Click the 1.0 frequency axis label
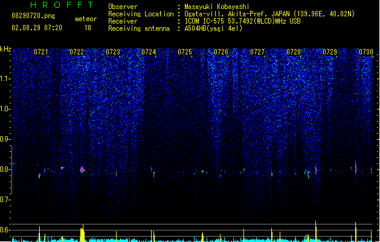Image resolution: width=380 pixels, height=242 pixels. pyautogui.click(x=5, y=109)
